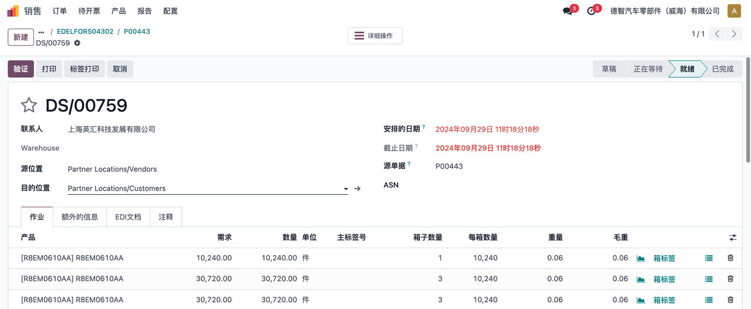Click the gear icon next to DS/00759
The height and width of the screenshot is (309, 751).
(77, 43)
